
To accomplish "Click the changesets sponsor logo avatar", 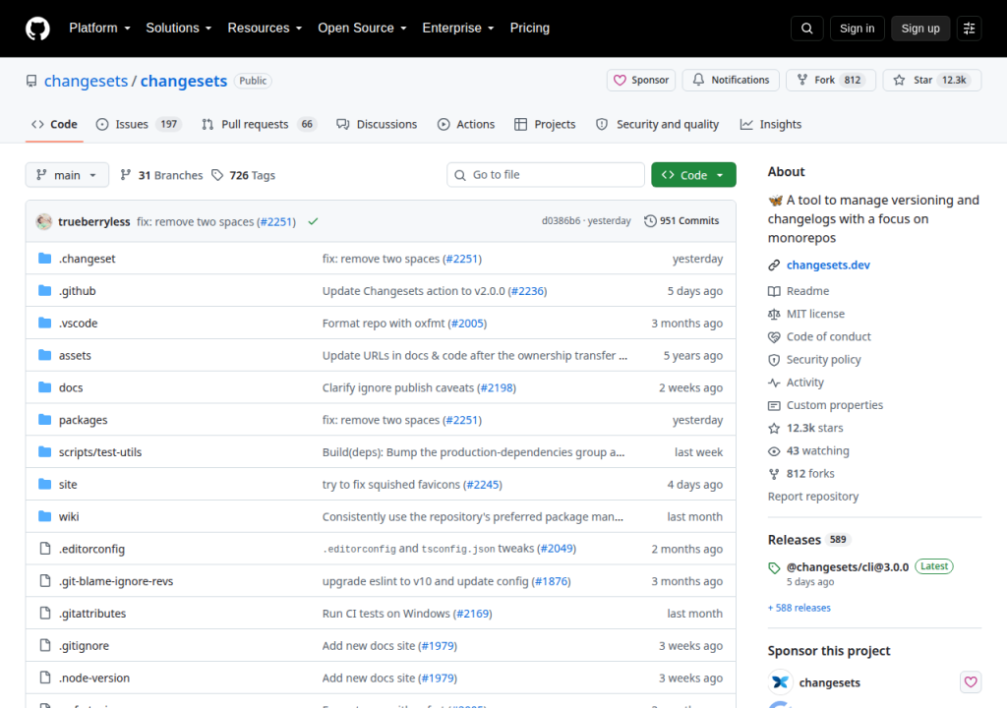I will coord(780,681).
